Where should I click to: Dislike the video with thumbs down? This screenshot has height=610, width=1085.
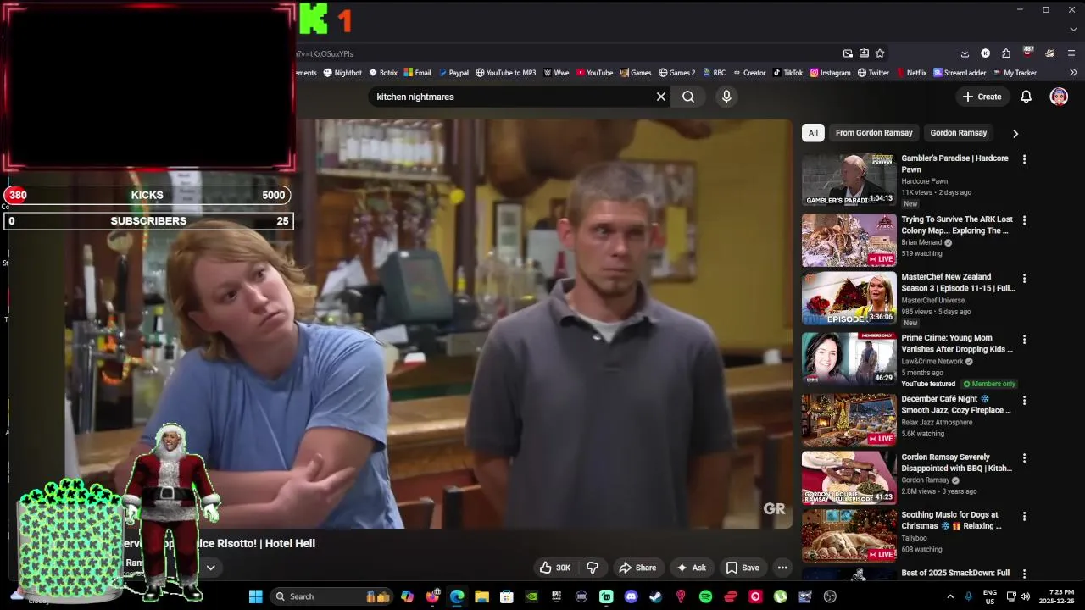point(593,568)
